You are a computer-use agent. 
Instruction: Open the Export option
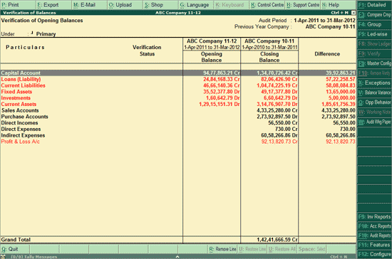pos(54,5)
